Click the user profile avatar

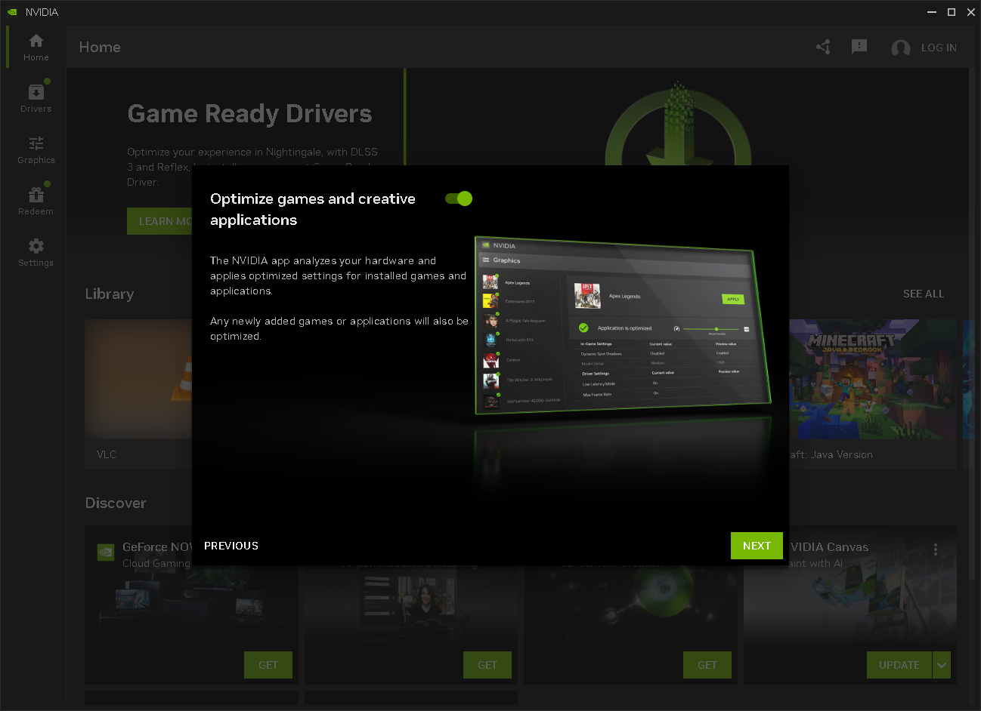901,47
